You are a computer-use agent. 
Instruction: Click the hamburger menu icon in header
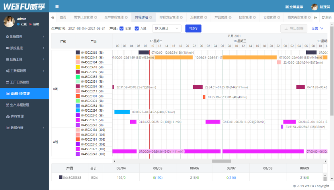pyautogui.click(x=57, y=6)
